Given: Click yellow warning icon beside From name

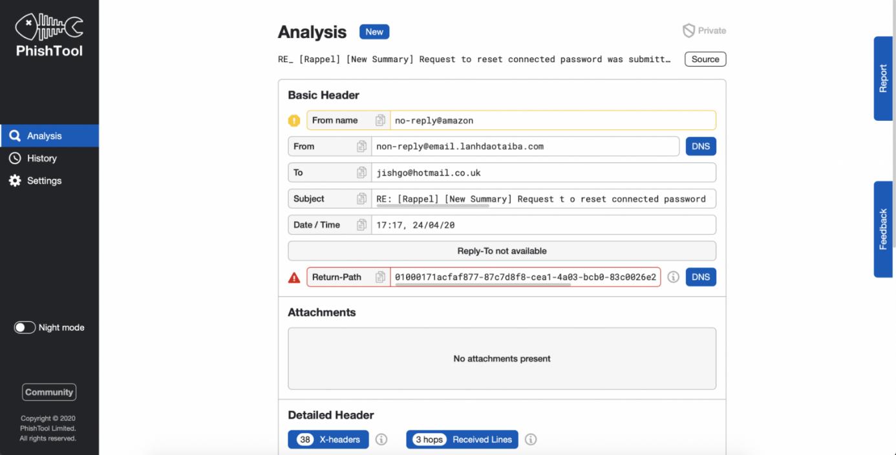Looking at the screenshot, I should coord(294,120).
